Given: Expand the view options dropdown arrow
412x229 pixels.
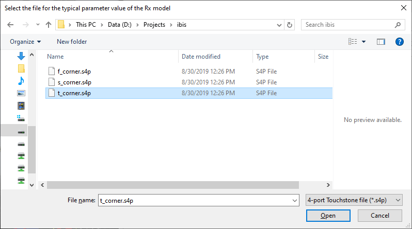Looking at the screenshot, I should [363, 42].
